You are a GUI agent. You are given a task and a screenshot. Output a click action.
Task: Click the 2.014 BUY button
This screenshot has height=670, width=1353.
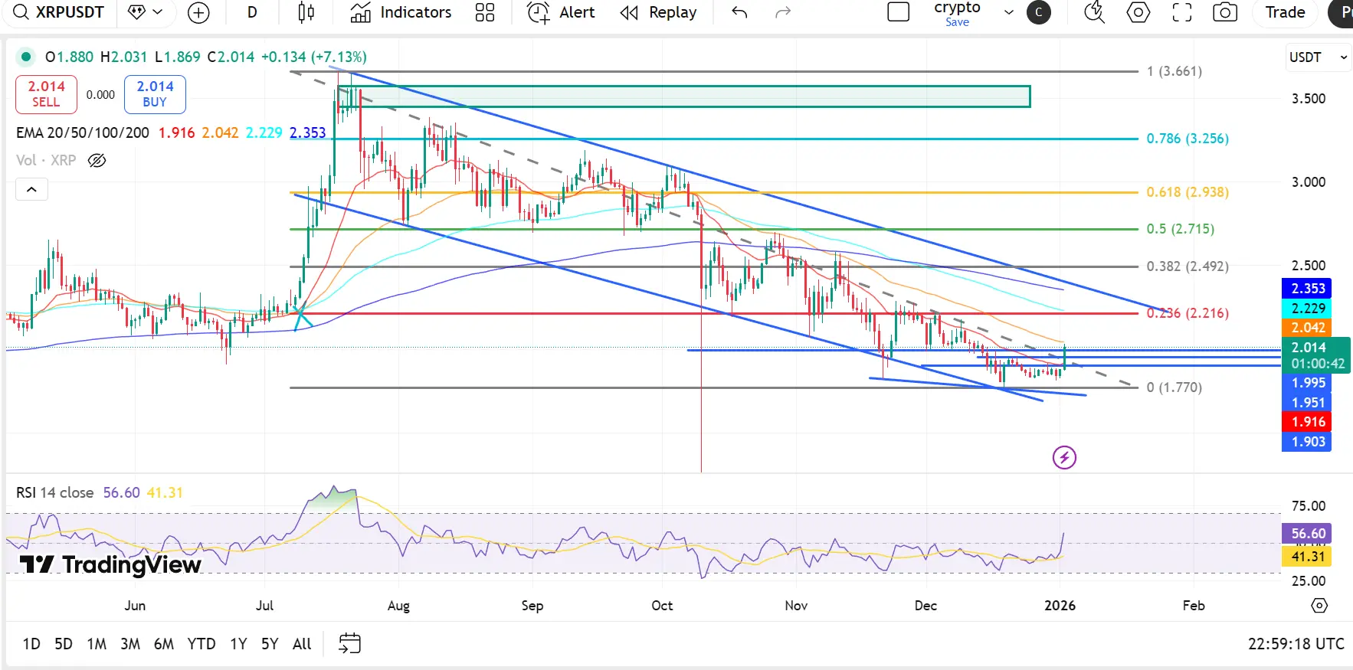coord(155,94)
